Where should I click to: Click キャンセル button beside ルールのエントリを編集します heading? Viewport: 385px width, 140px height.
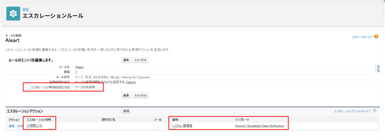click(x=141, y=60)
